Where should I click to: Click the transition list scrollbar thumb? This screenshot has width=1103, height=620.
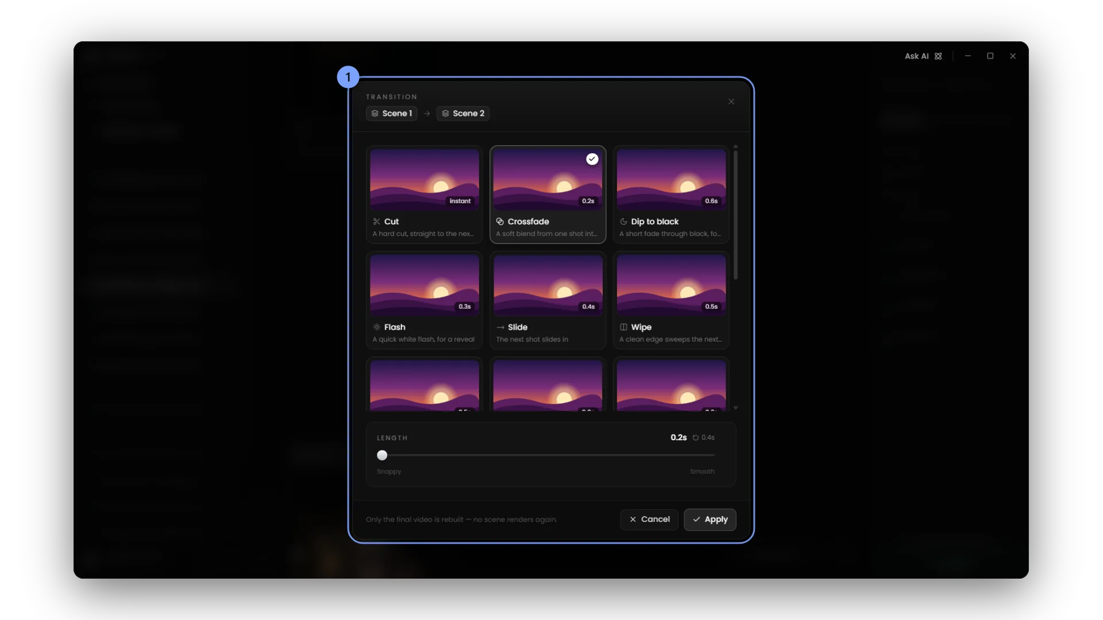735,215
